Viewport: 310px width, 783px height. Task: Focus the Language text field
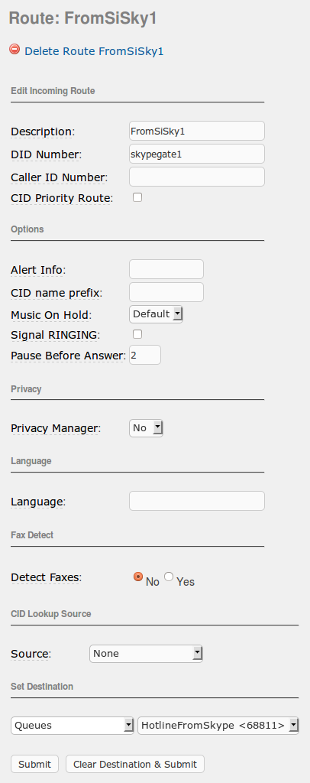[x=197, y=501]
